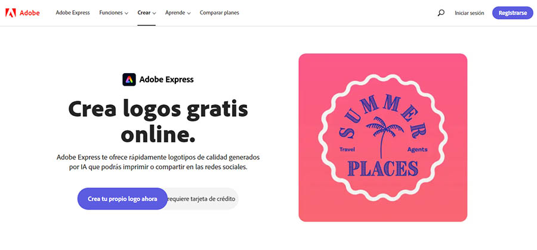Open the Summer Places logo thumbnail

(x=383, y=137)
